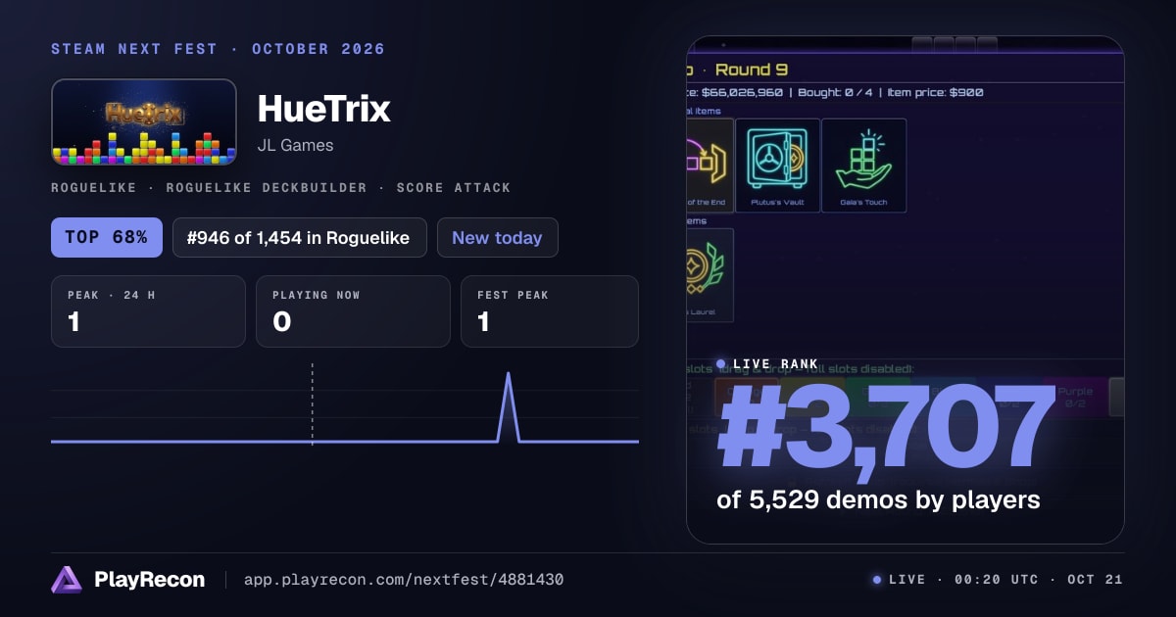The image size is (1176, 617).
Task: Click the New today badge
Action: pyautogui.click(x=497, y=237)
